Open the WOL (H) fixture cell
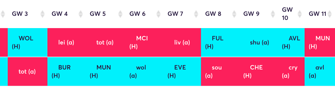335x94 pixels. click(28, 42)
